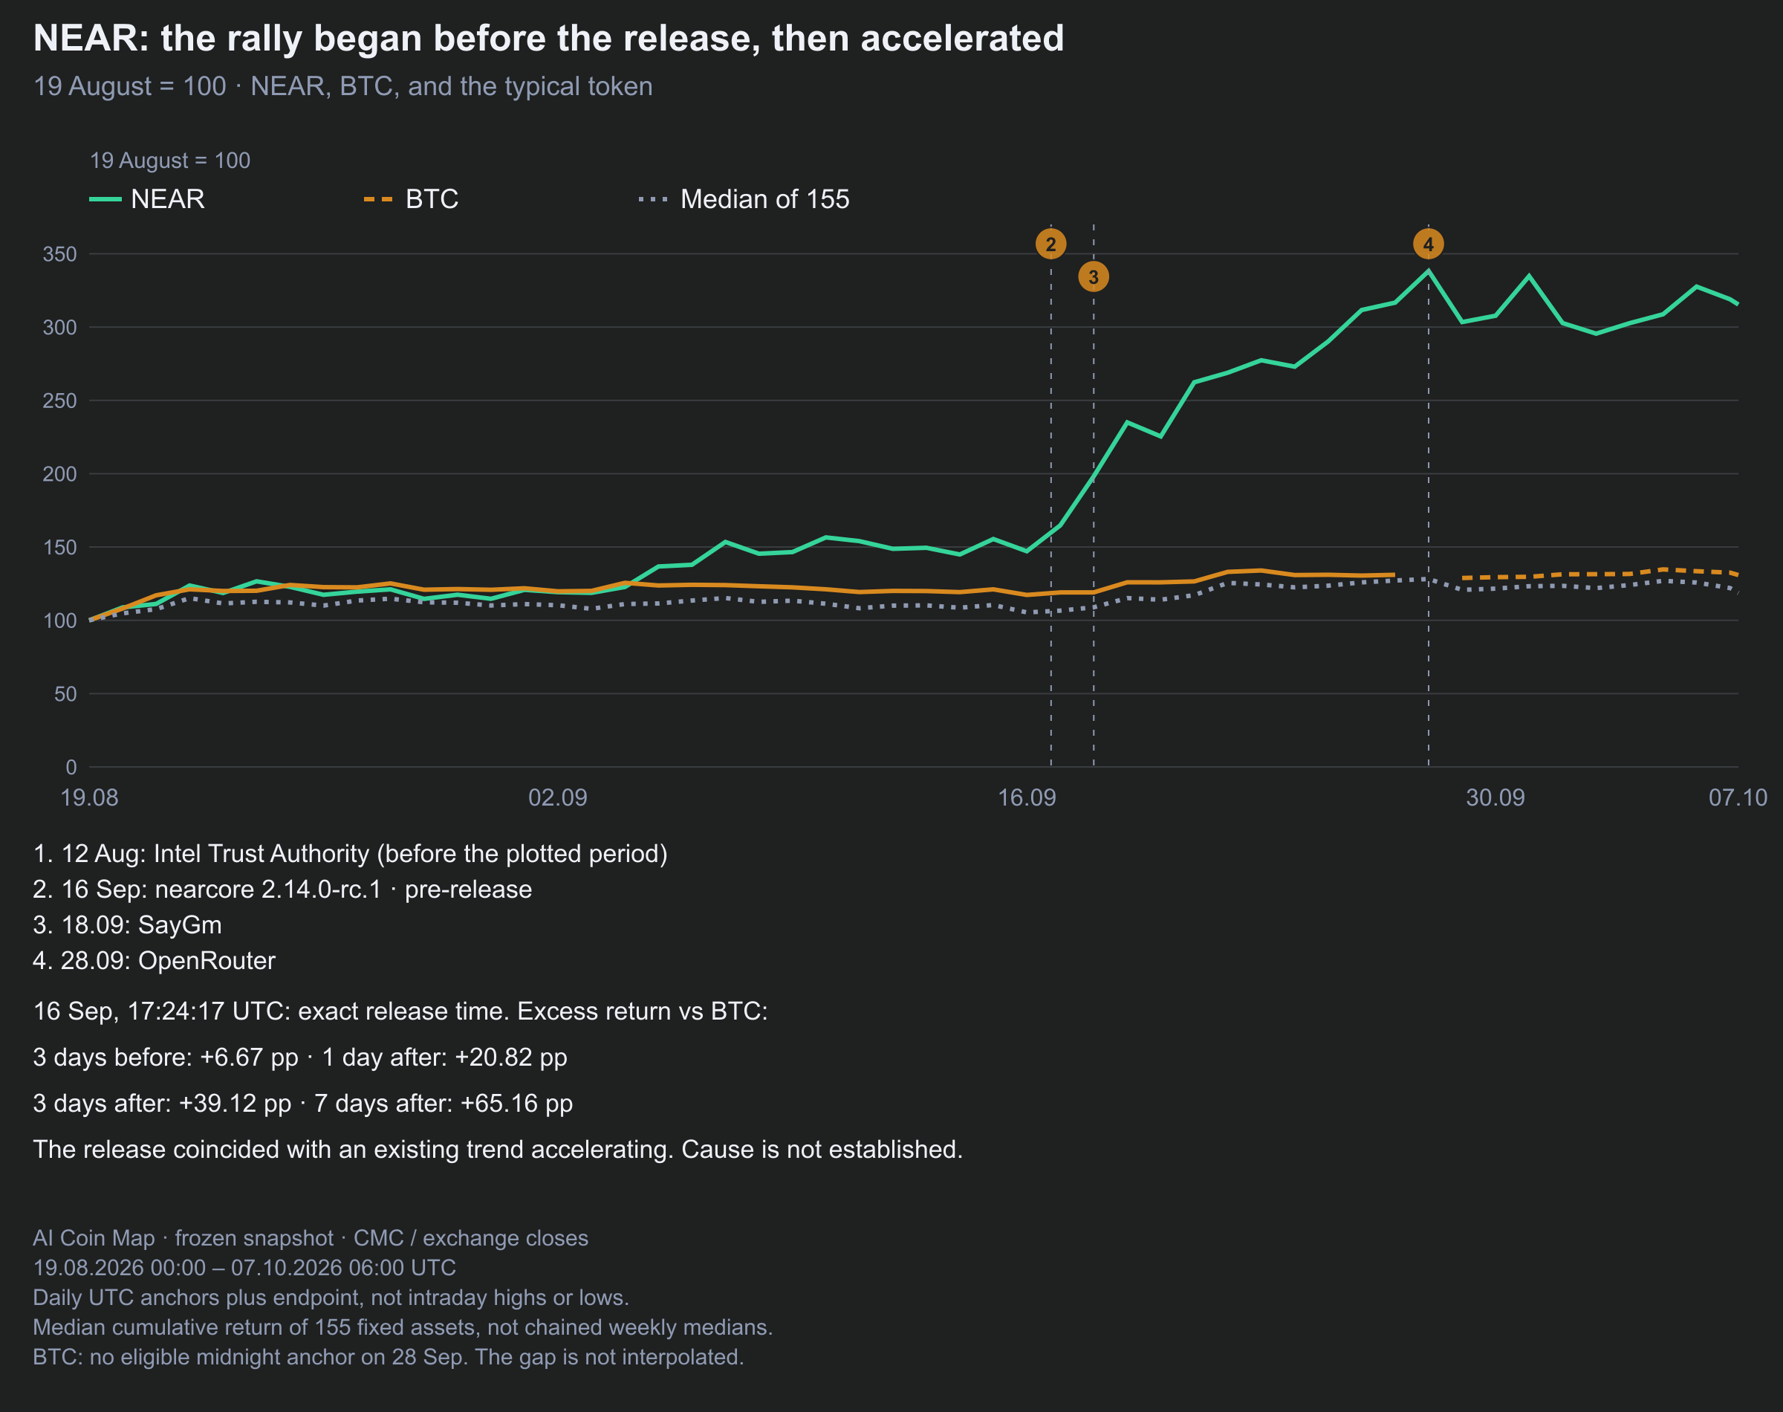Click the orange event marker numbered 3
The height and width of the screenshot is (1412, 1783).
(x=1093, y=277)
